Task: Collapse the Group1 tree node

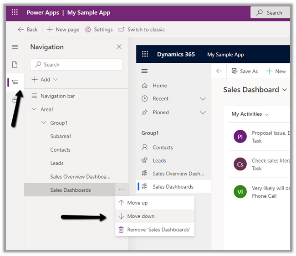Action: pos(44,123)
